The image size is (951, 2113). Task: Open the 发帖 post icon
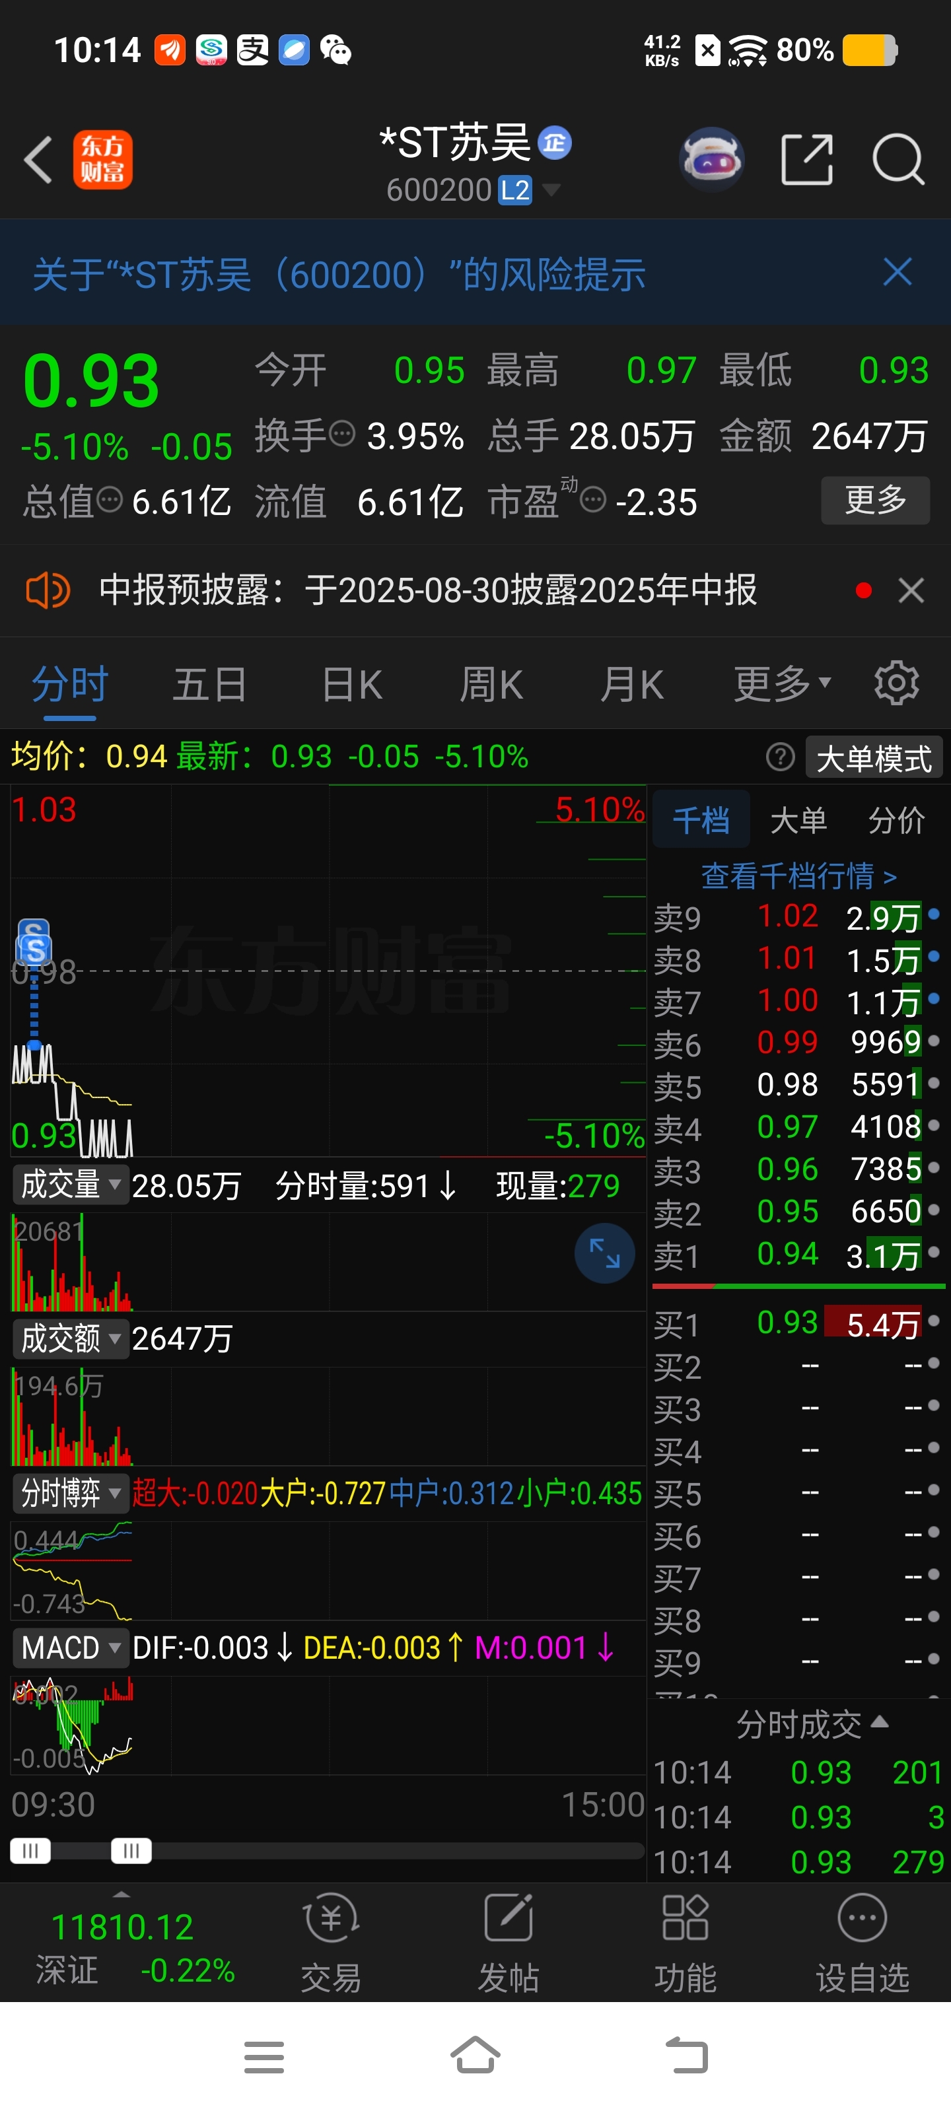coord(509,1943)
